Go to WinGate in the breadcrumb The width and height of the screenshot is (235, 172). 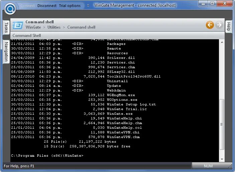[33, 27]
